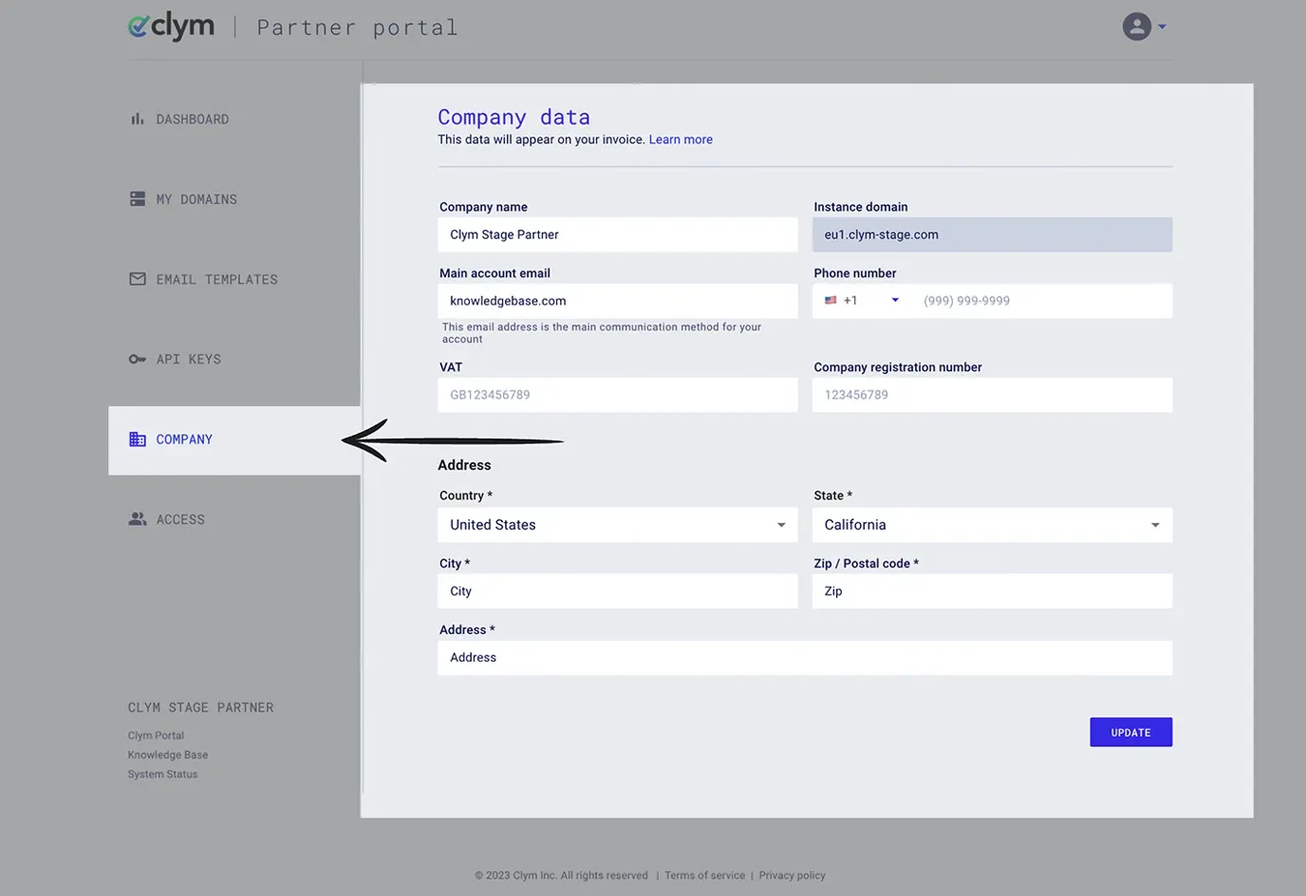Click the City input field
The image size is (1306, 896).
[x=618, y=591]
